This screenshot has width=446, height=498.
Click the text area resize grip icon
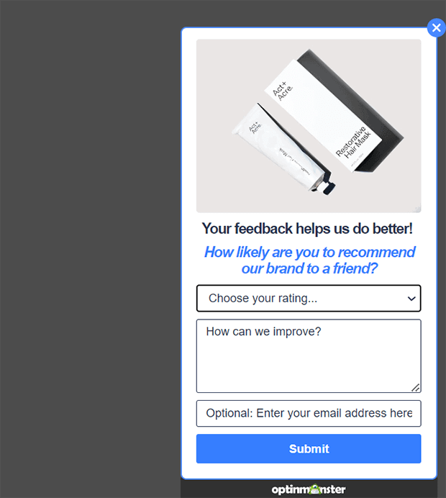(x=416, y=387)
